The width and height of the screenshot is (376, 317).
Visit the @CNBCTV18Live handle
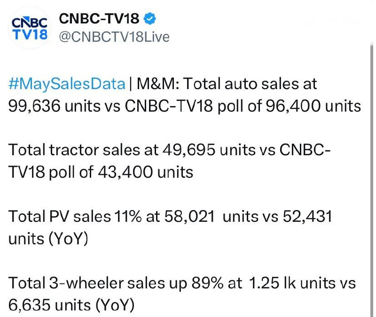click(x=114, y=37)
